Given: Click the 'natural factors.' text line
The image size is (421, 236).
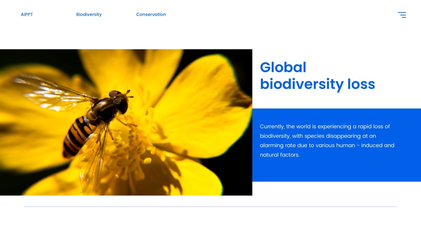Looking at the screenshot, I should [279, 155].
